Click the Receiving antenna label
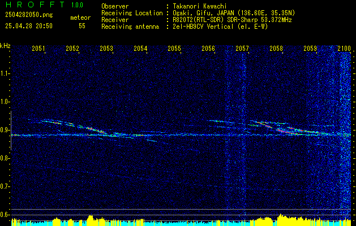This screenshot has width=356, height=226. pos(130,27)
